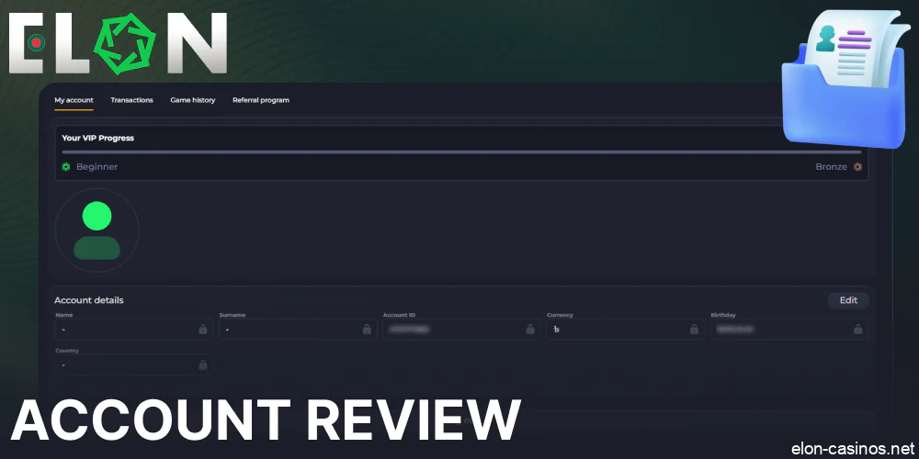Screen dimensions: 919x459
Task: Click the VIP progress bar
Action: pyautogui.click(x=462, y=152)
